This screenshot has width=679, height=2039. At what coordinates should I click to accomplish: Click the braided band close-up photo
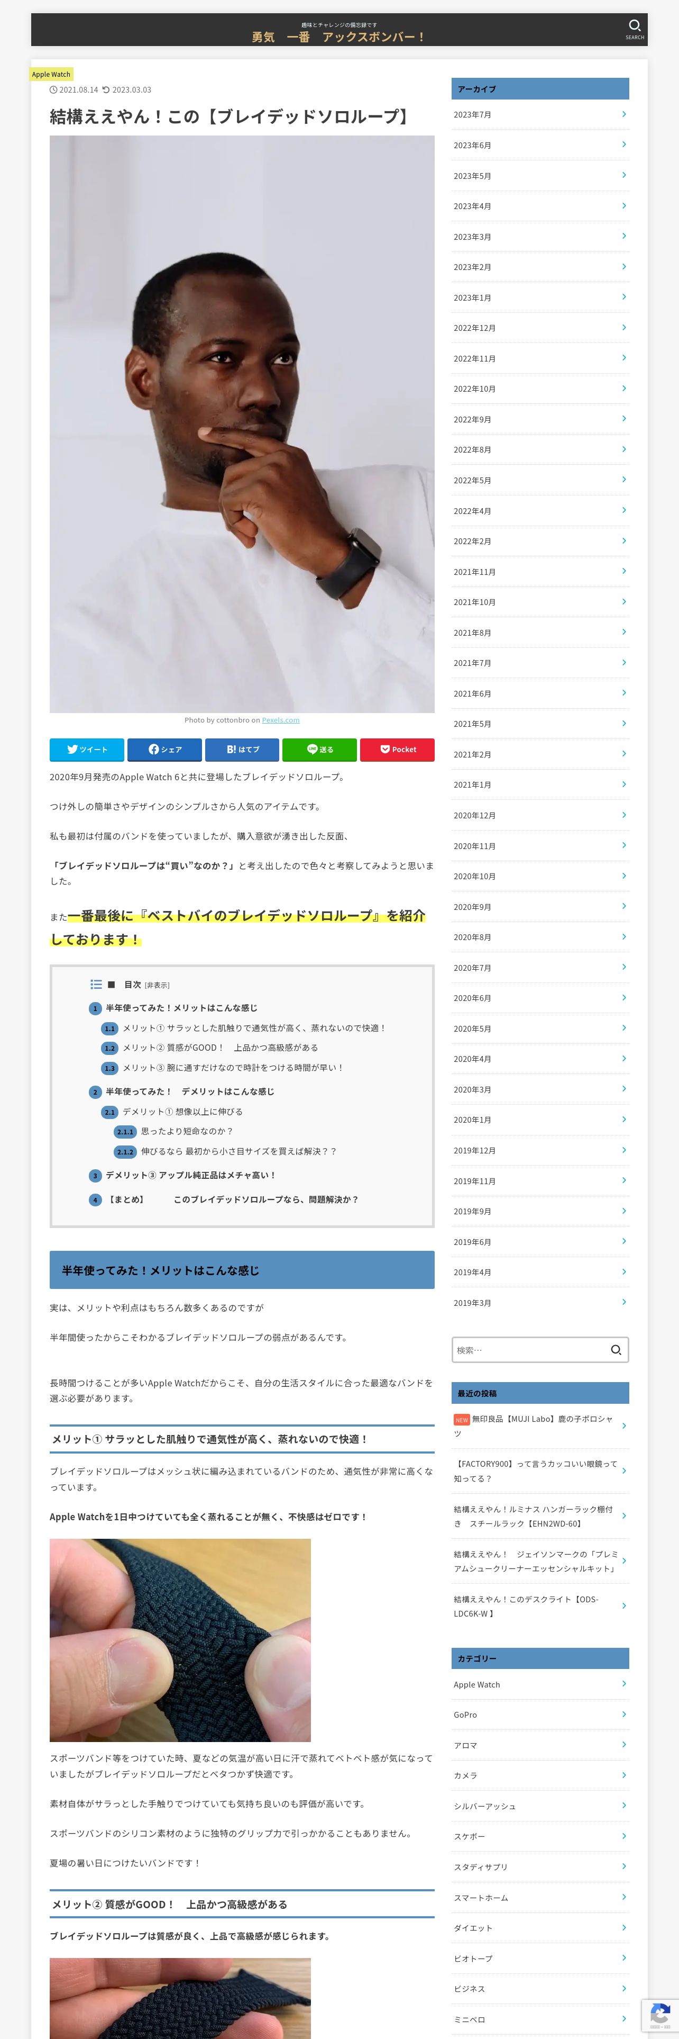(180, 1640)
